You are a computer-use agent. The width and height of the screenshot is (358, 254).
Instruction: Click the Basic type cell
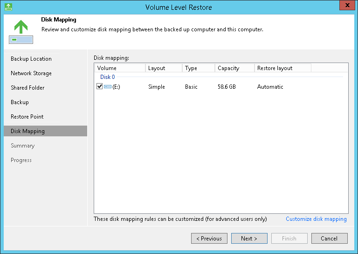[x=191, y=87]
